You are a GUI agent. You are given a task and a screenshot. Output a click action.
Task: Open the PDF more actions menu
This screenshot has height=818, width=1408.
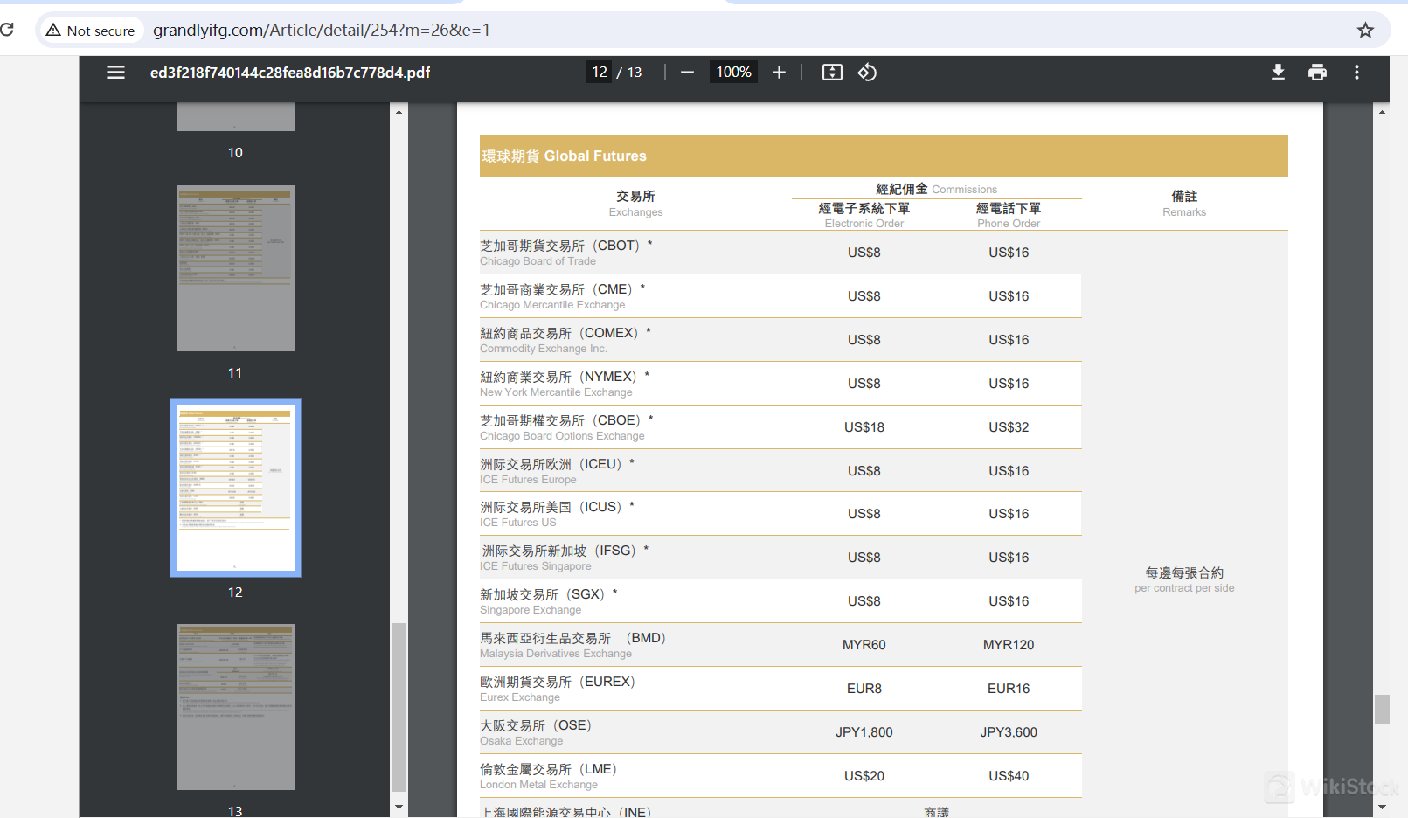[x=1356, y=73]
